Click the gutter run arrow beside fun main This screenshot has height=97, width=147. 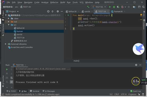68,15
